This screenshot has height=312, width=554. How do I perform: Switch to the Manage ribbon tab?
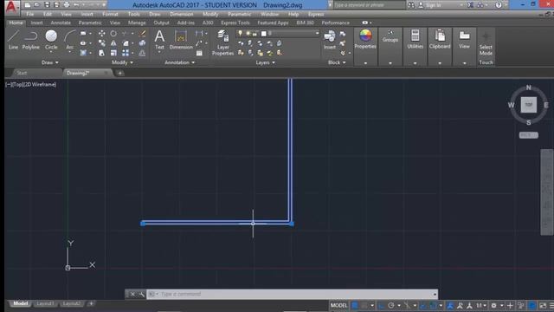coord(137,23)
